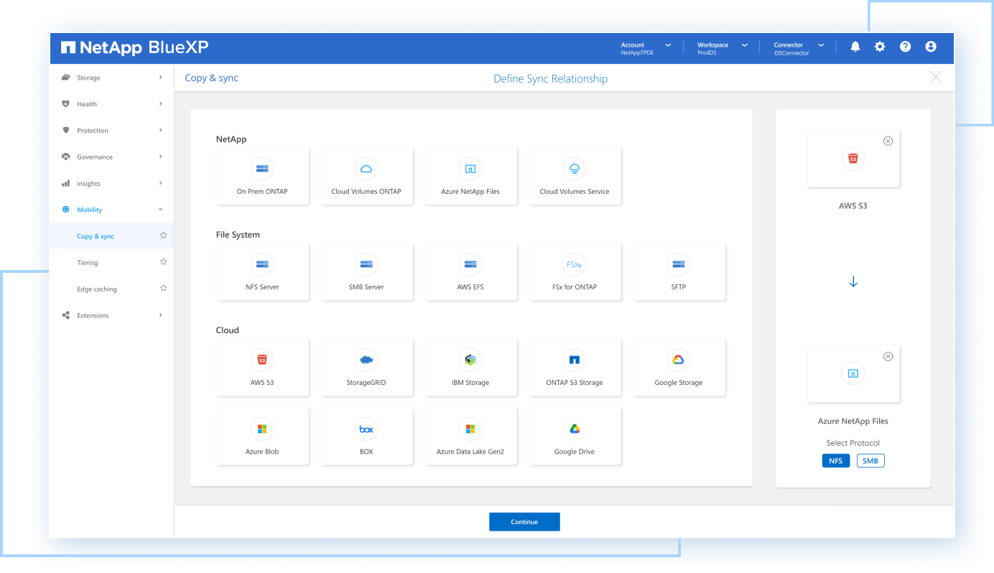Click the help question mark icon
994x573 pixels.
click(x=905, y=47)
